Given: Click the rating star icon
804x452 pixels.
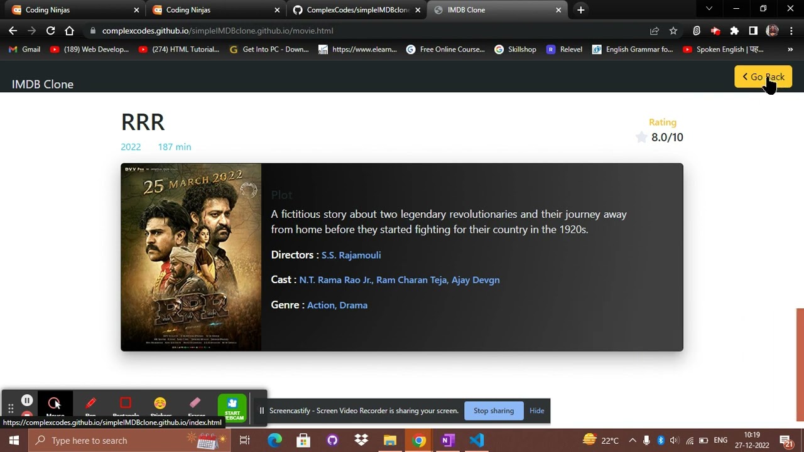Looking at the screenshot, I should [641, 137].
